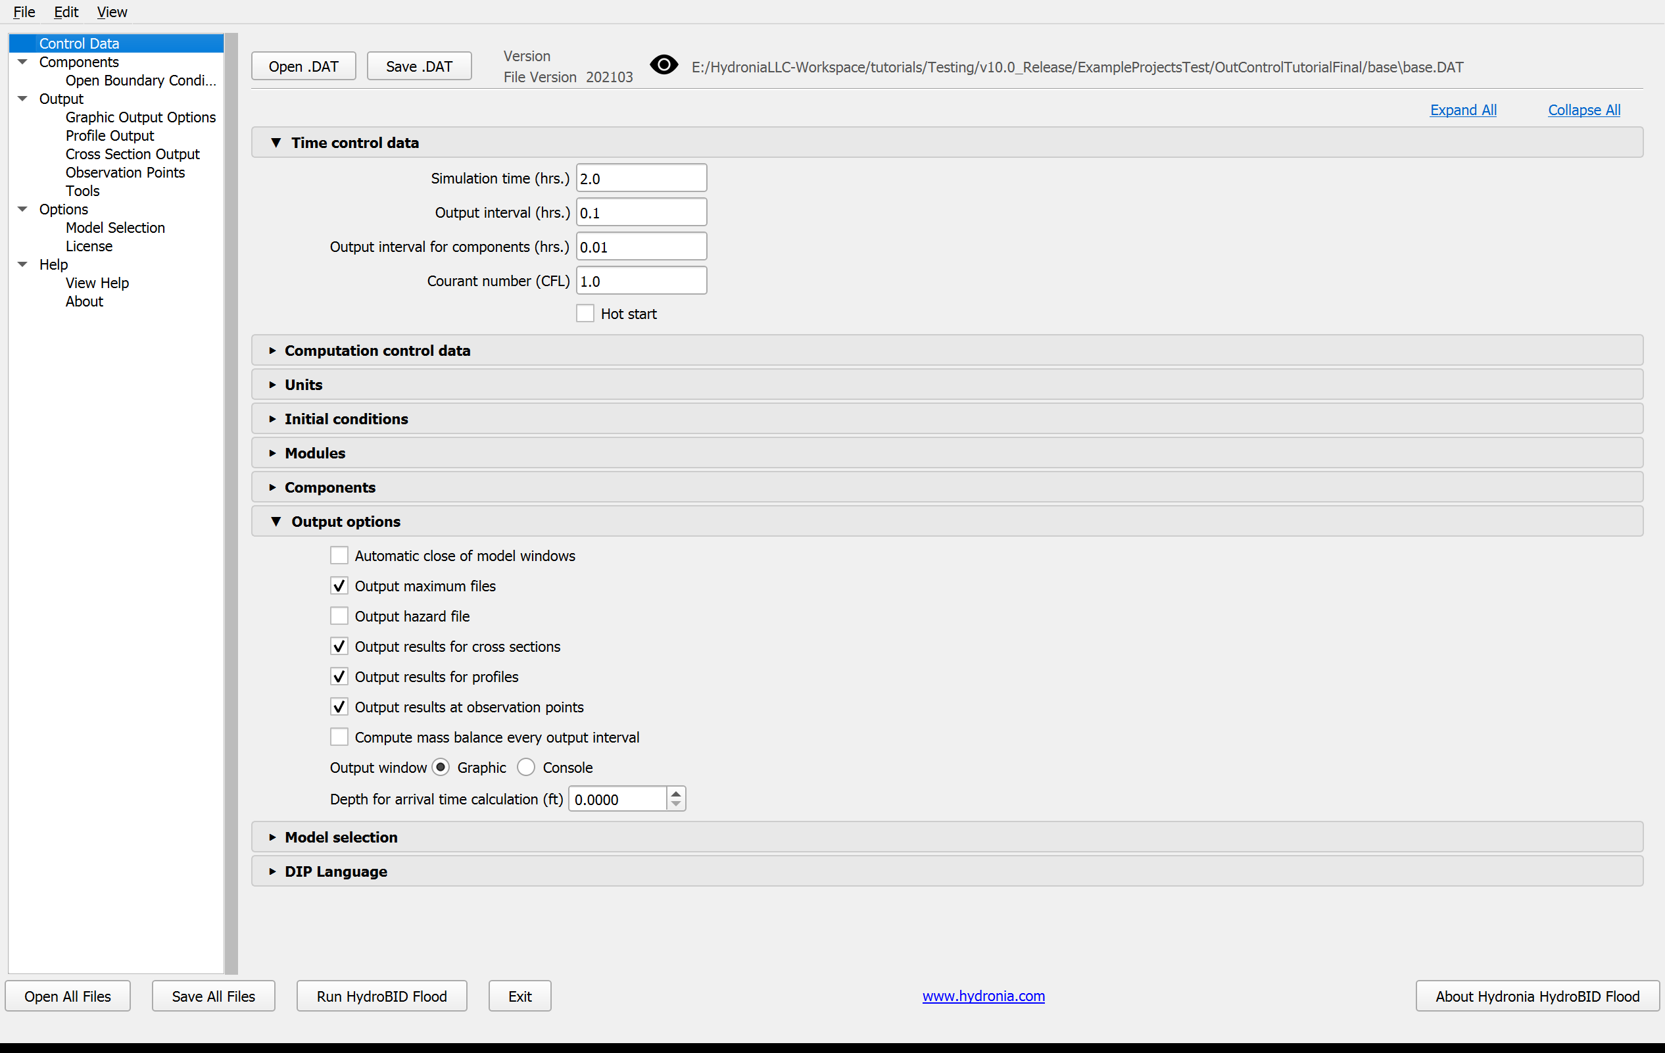Uncheck Output maximum files

click(x=339, y=585)
